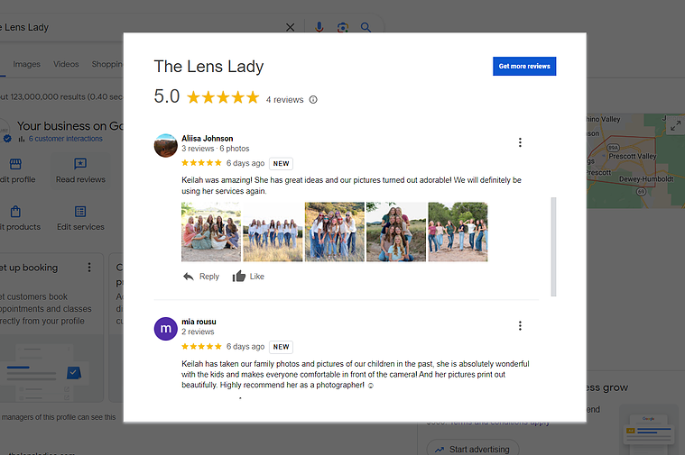This screenshot has width=685, height=455.
Task: Open the Set up booking card menu
Action: pyautogui.click(x=89, y=267)
